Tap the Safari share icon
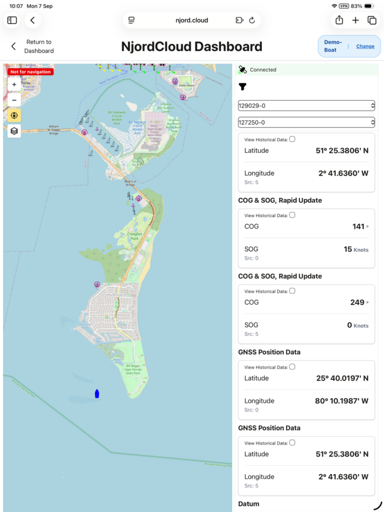The width and height of the screenshot is (384, 512). [339, 20]
